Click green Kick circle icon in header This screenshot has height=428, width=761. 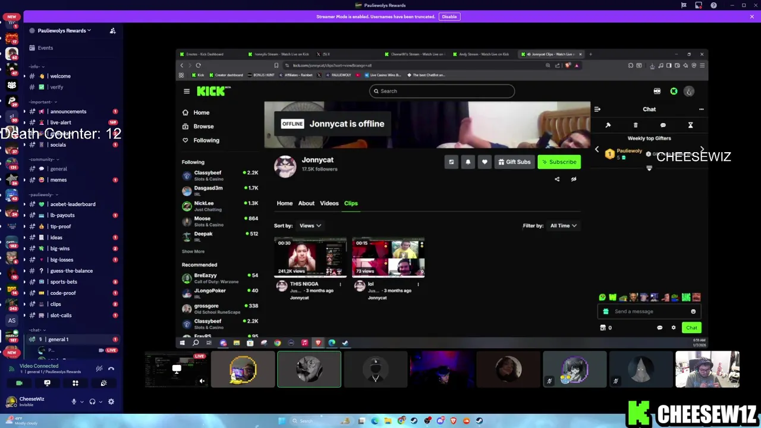674,92
